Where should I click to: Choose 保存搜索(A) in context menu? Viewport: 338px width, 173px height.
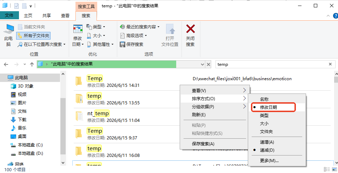point(215,144)
